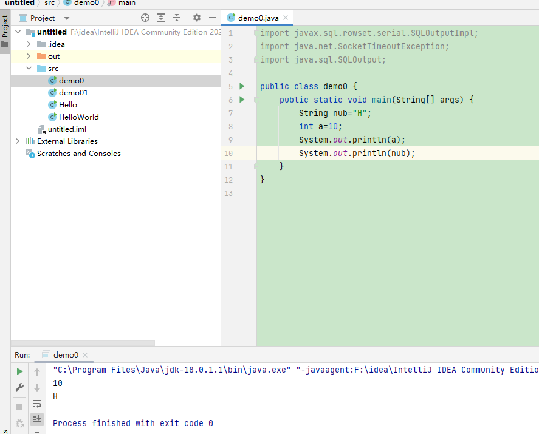Toggle soft-wrap in Run console
The width and height of the screenshot is (539, 434).
point(37,404)
